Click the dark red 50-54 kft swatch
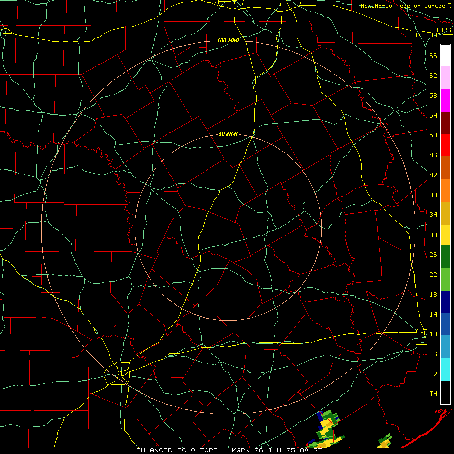 pos(445,123)
